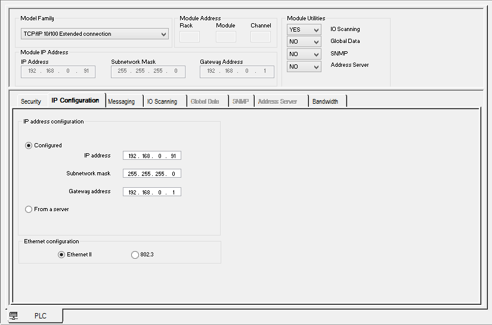Click the Subnetwork mask field in configuration
Viewport: 492px width, 325px height.
(152, 174)
